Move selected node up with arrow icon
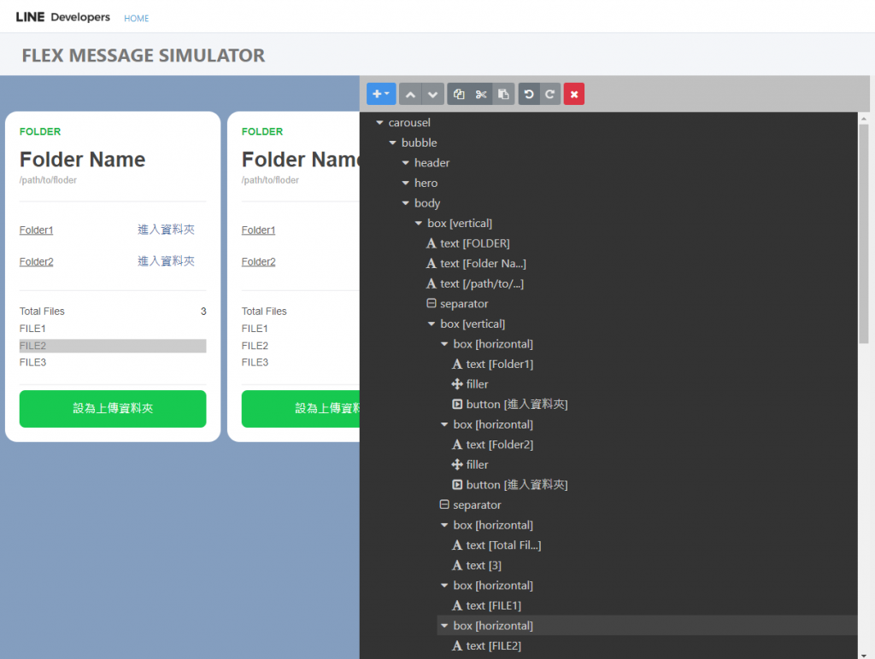Viewport: 875px width, 659px height. (x=410, y=94)
